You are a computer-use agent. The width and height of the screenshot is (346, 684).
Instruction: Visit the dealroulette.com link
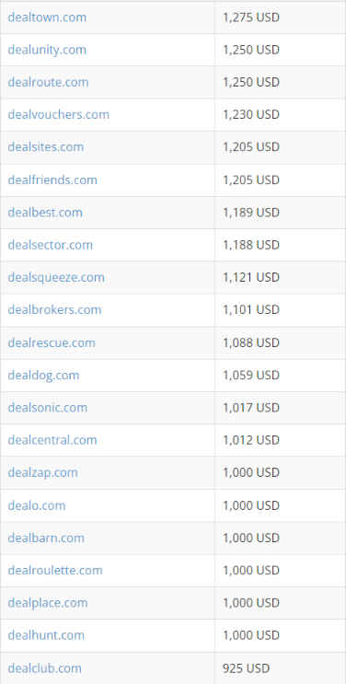tap(55, 570)
